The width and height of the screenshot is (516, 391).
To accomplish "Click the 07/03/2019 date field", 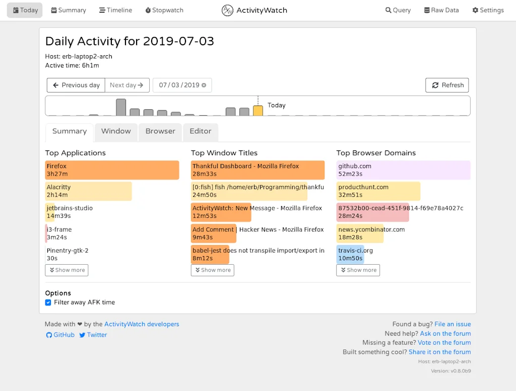I will click(x=179, y=85).
